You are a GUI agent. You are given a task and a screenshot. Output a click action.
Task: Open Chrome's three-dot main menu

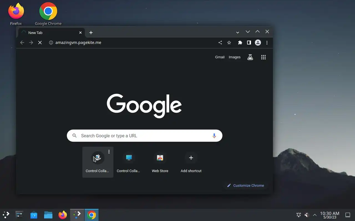pos(267,43)
